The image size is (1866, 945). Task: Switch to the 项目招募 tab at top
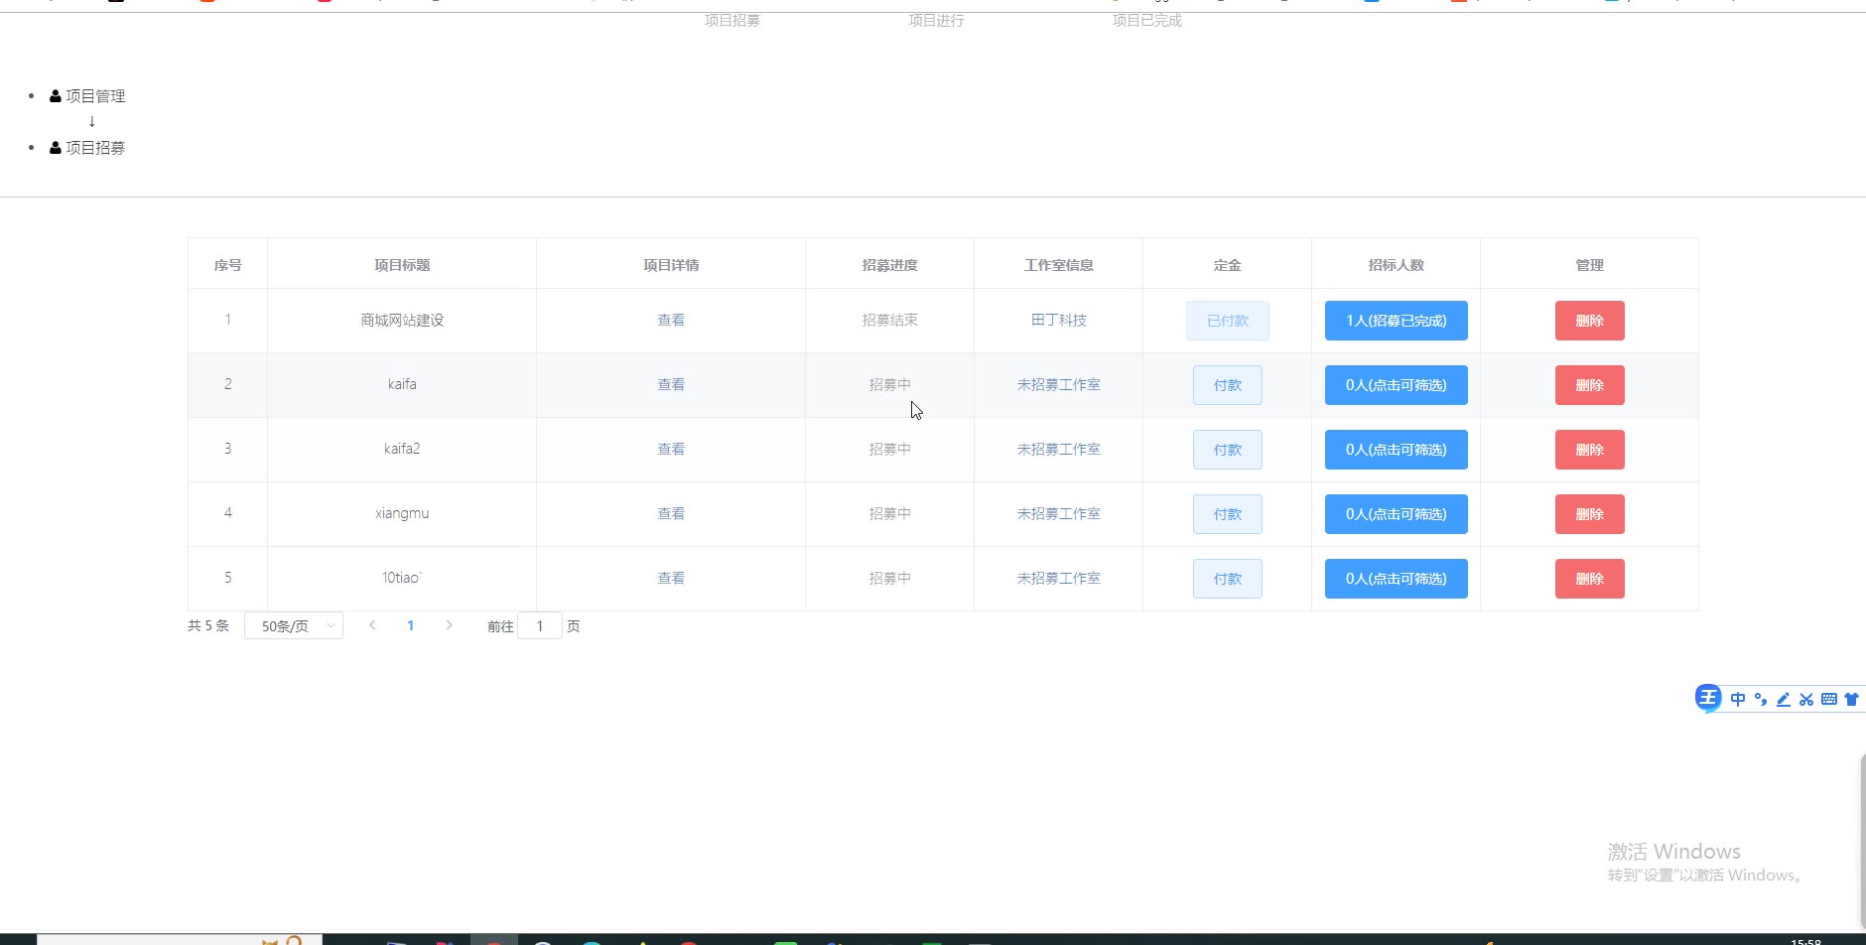[x=733, y=20]
